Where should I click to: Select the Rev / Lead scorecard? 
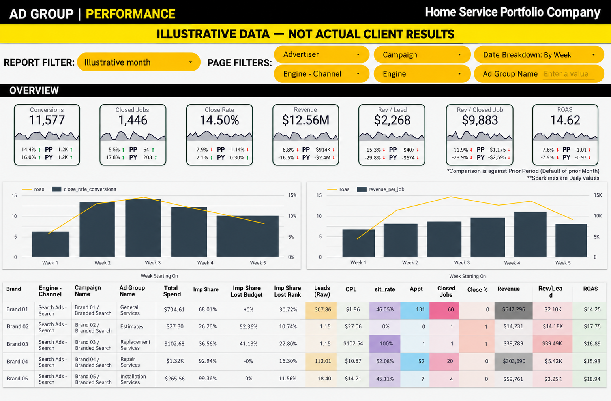point(392,135)
